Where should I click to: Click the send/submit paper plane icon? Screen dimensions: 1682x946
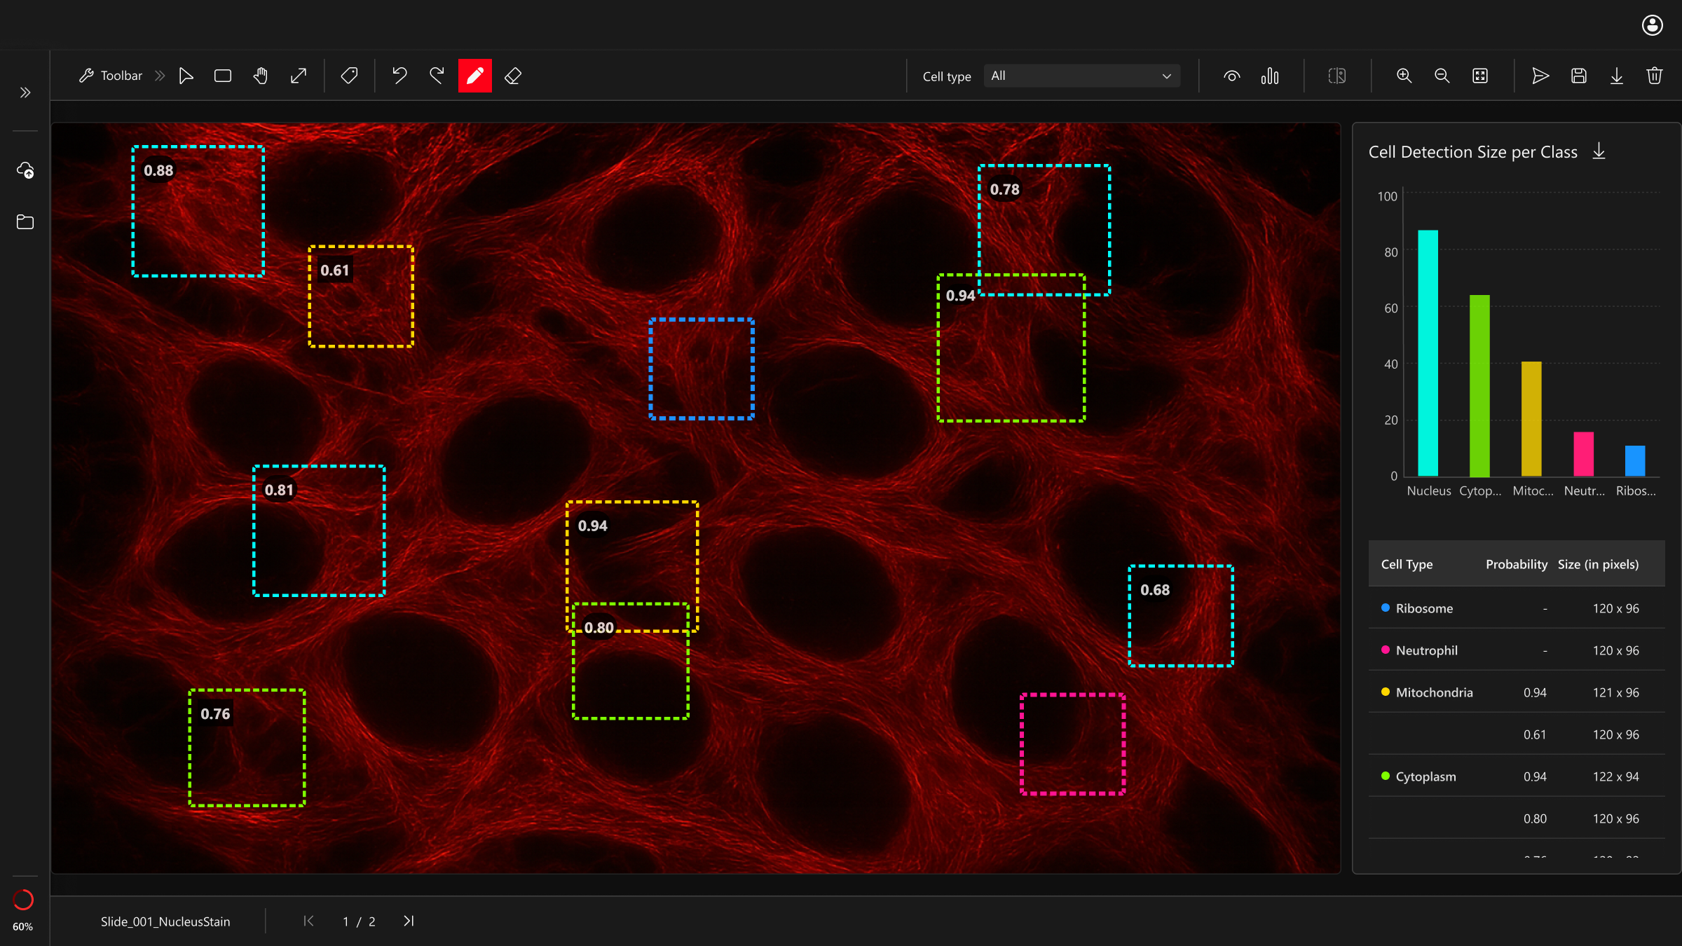pyautogui.click(x=1540, y=76)
